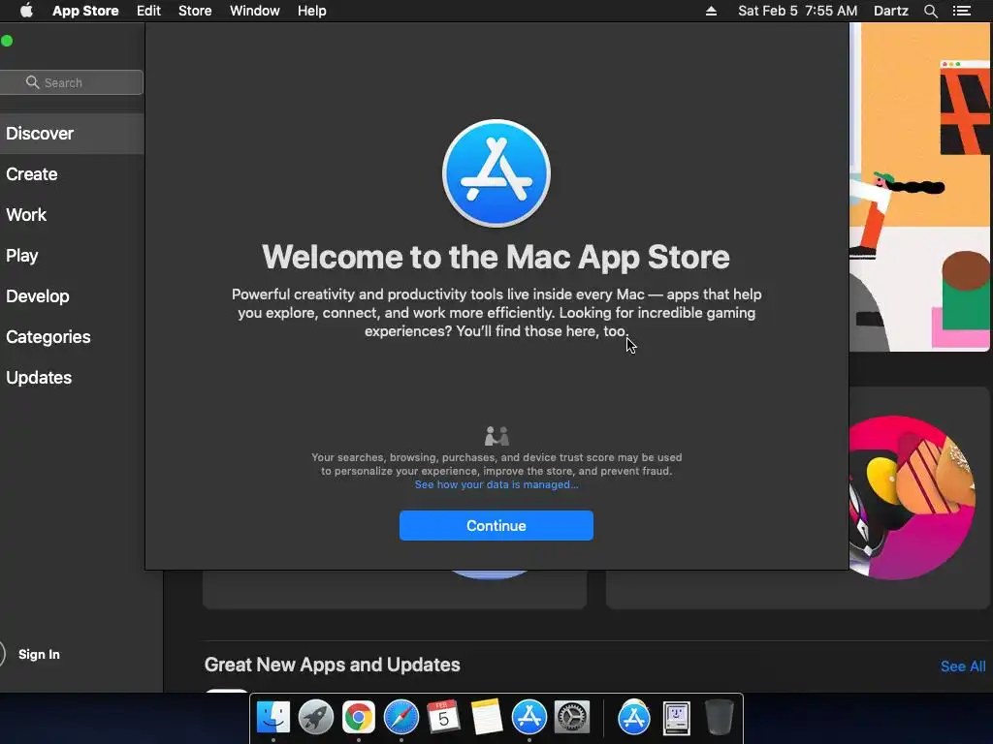This screenshot has width=993, height=744.
Task: Open the Applications folder in the Dock
Action: point(634,717)
